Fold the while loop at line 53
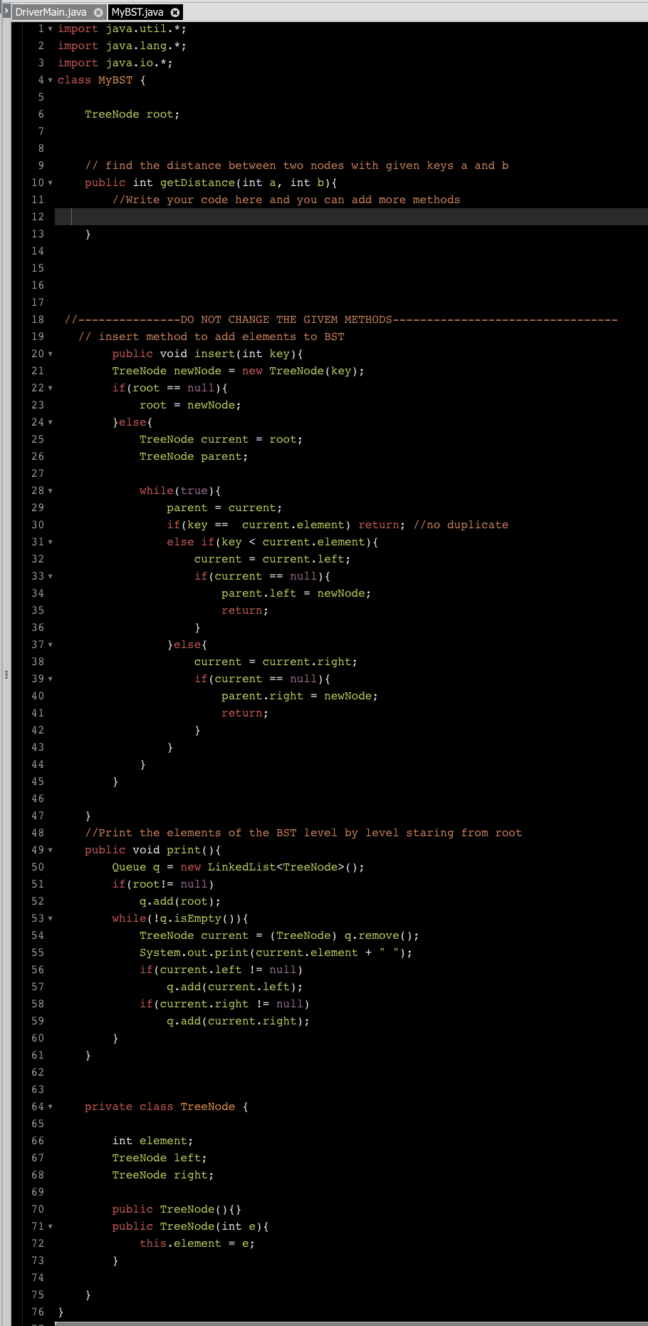 click(x=50, y=918)
